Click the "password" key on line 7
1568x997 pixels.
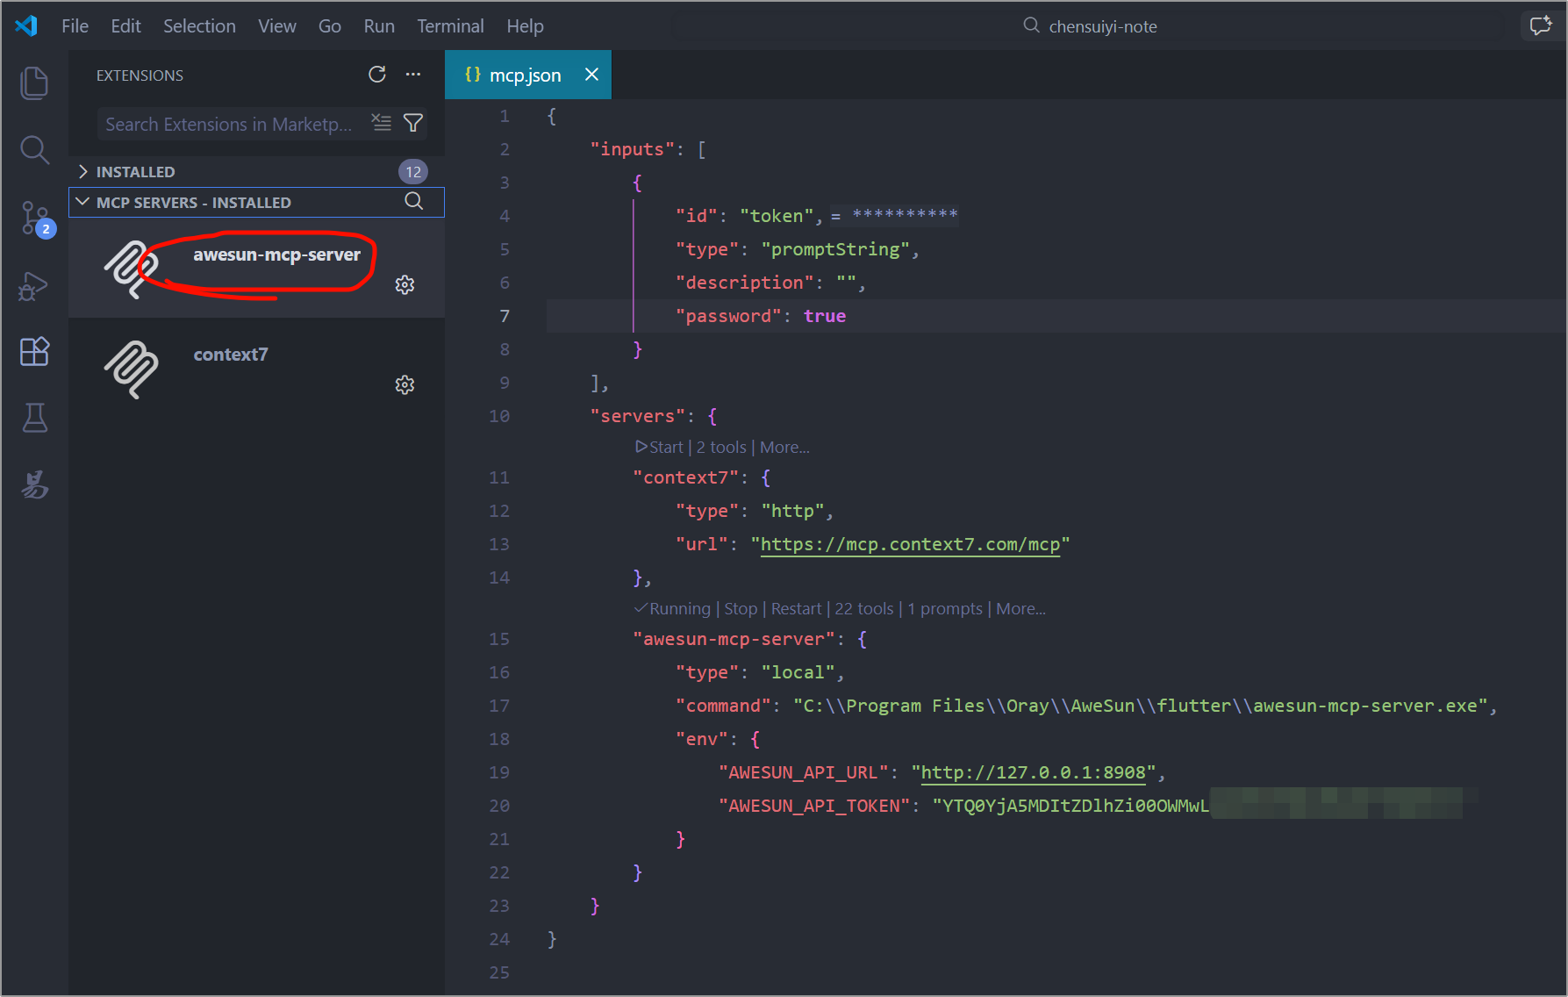(728, 316)
